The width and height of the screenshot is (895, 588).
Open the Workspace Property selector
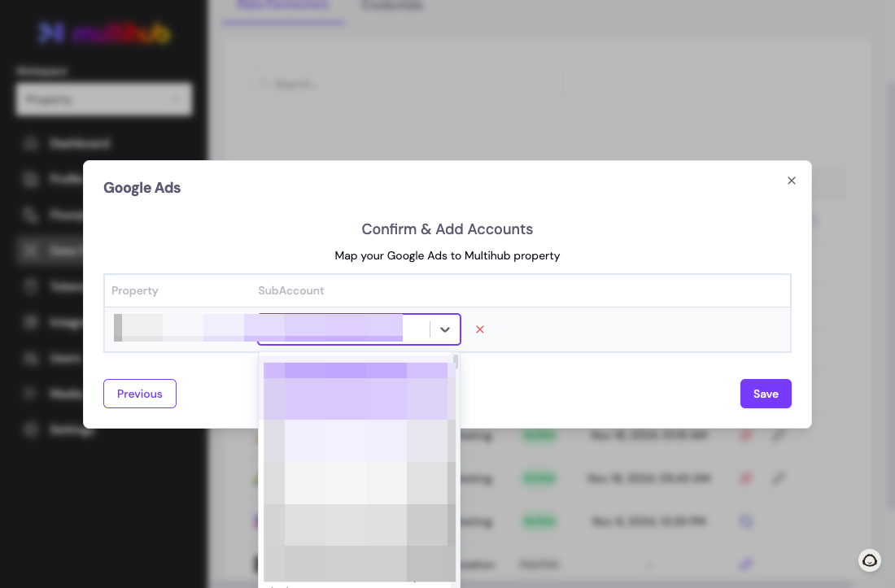click(x=104, y=100)
